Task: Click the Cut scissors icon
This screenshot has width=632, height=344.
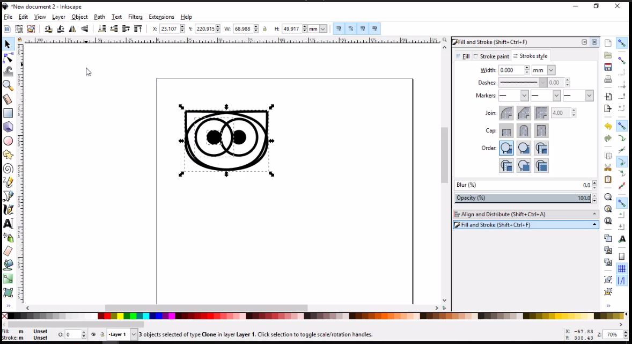Action: (x=608, y=167)
